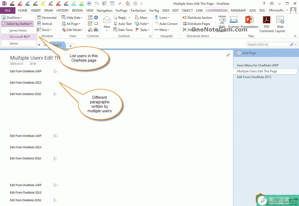This screenshot has height=206, width=299.
Task: Choose author james linton from list
Action: pos(18,30)
